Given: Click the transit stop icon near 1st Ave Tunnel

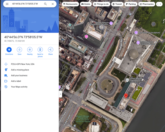Looking at the screenshot, I should [75, 126].
